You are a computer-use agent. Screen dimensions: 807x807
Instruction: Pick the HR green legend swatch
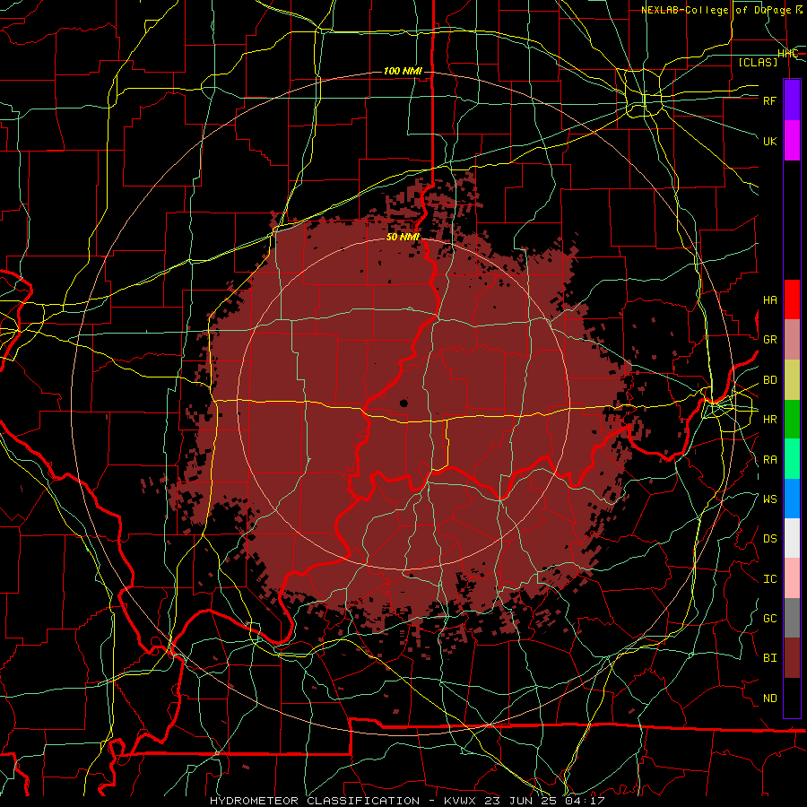point(792,419)
